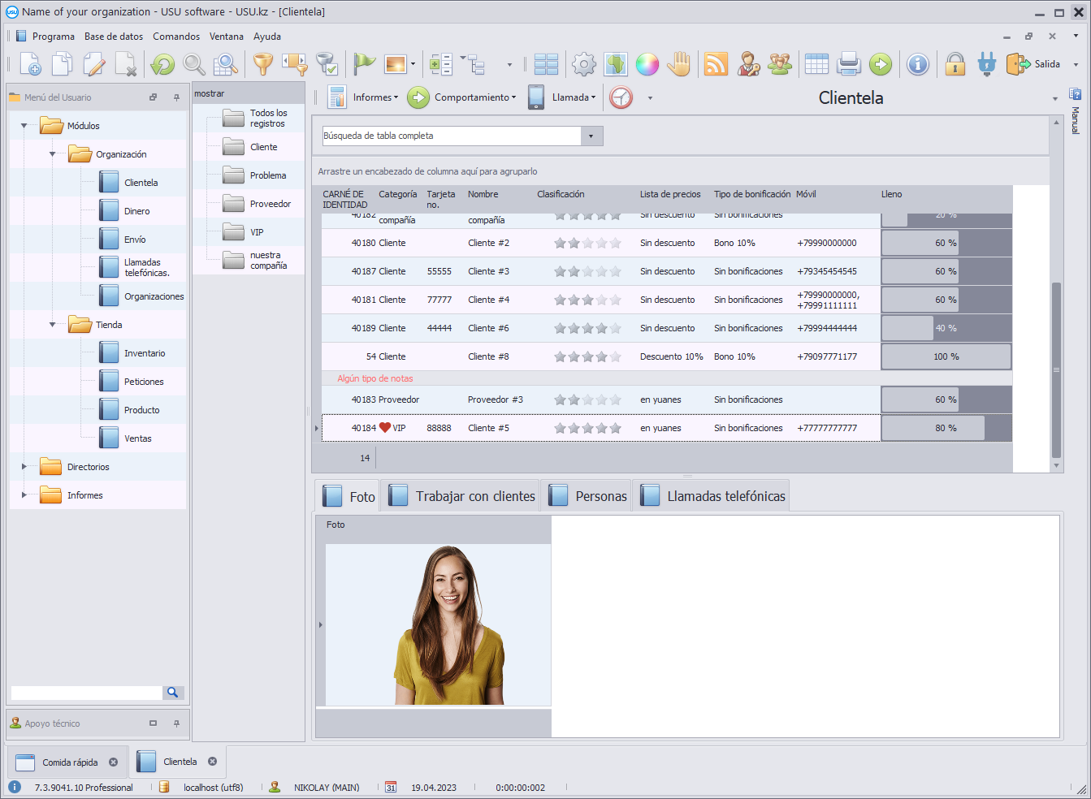Click the funnel with checkmark icon

(327, 64)
